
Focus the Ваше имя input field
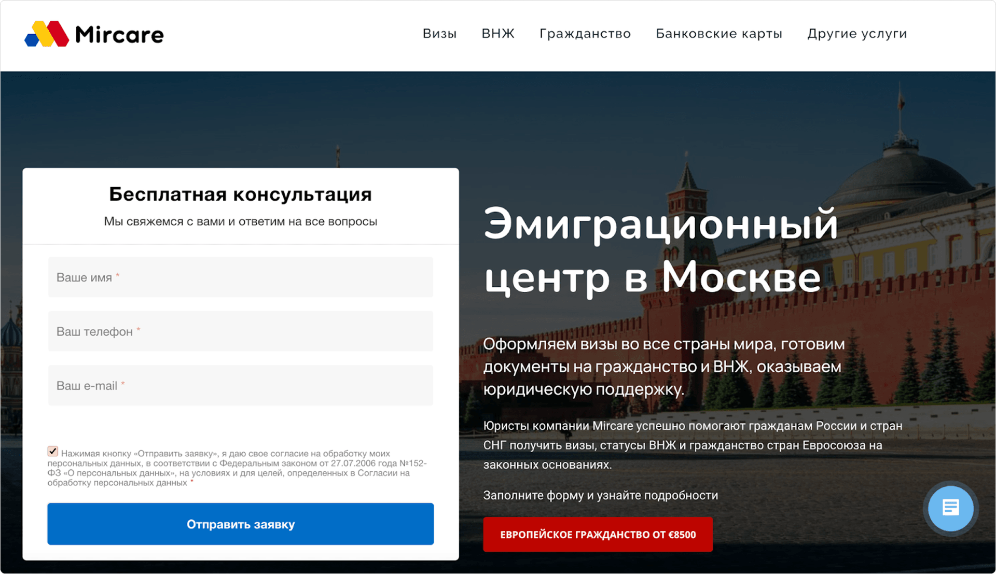coord(241,277)
